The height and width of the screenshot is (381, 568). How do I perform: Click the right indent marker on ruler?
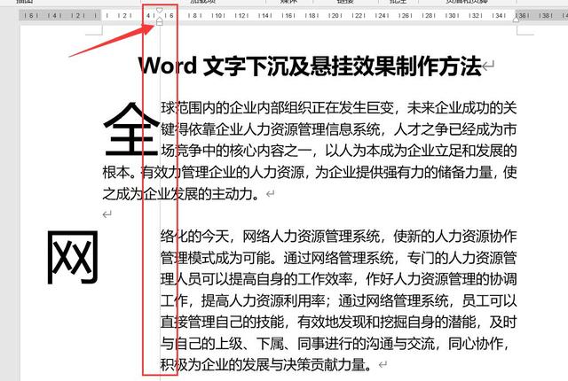coord(516,19)
